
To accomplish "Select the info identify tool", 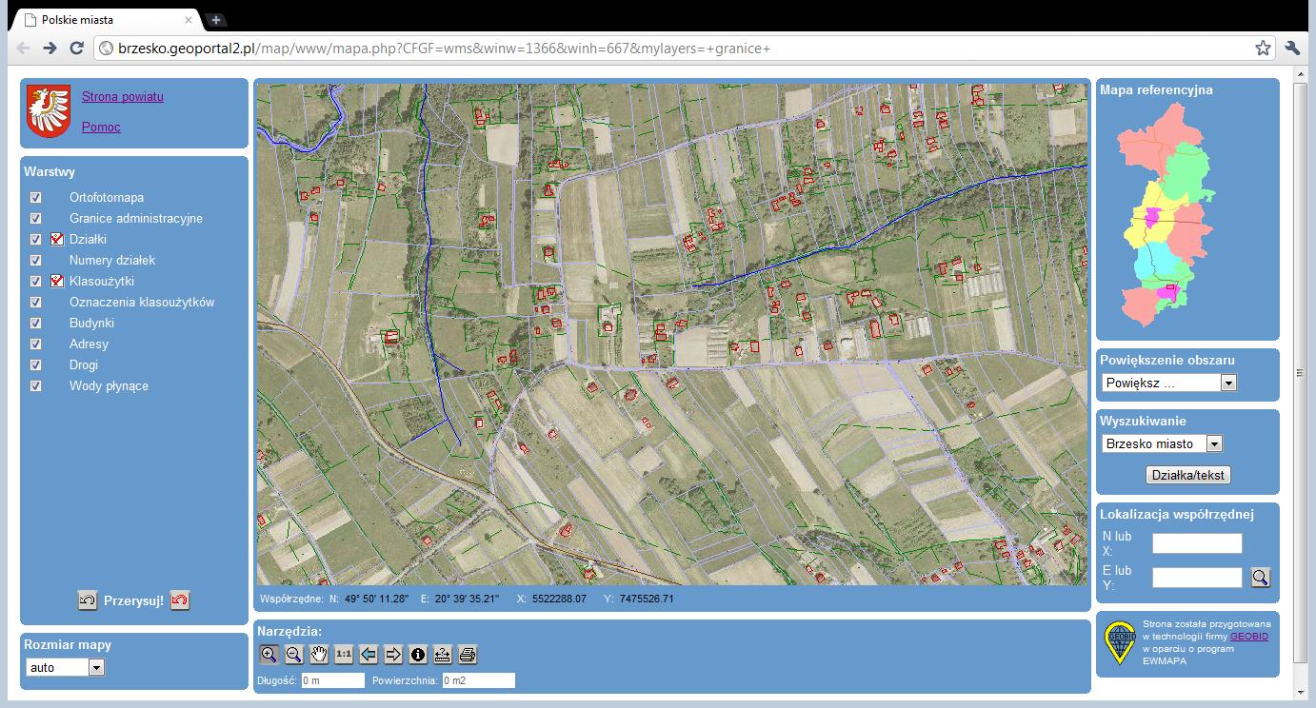I will pos(418,654).
